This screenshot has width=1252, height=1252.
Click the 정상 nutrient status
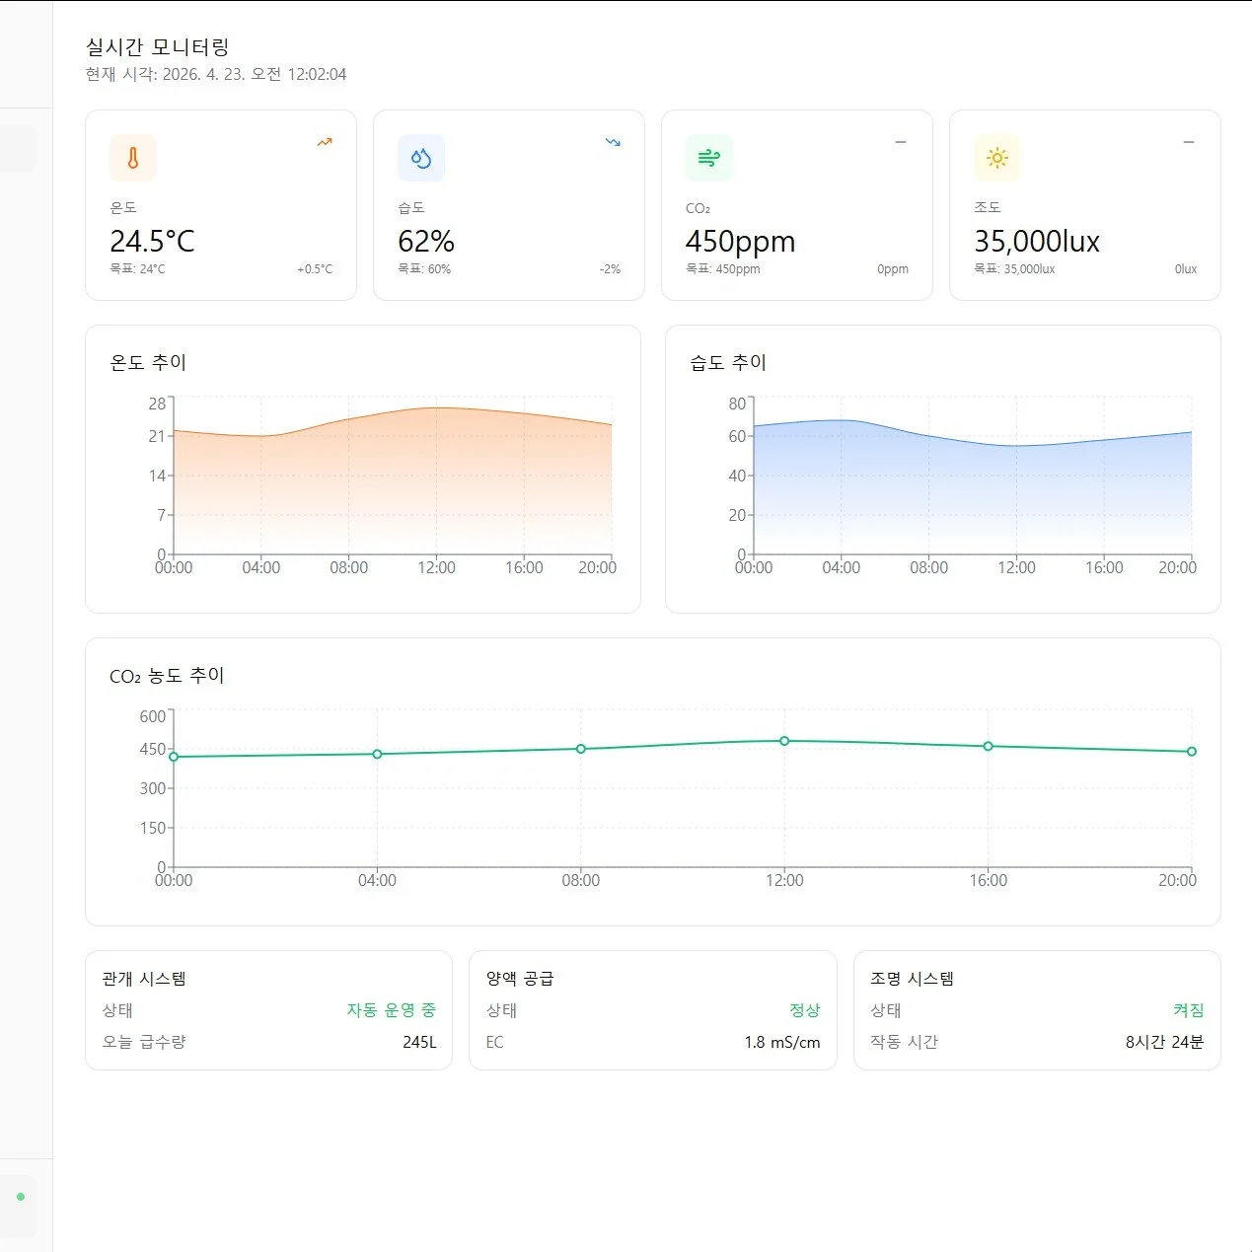(x=805, y=1010)
